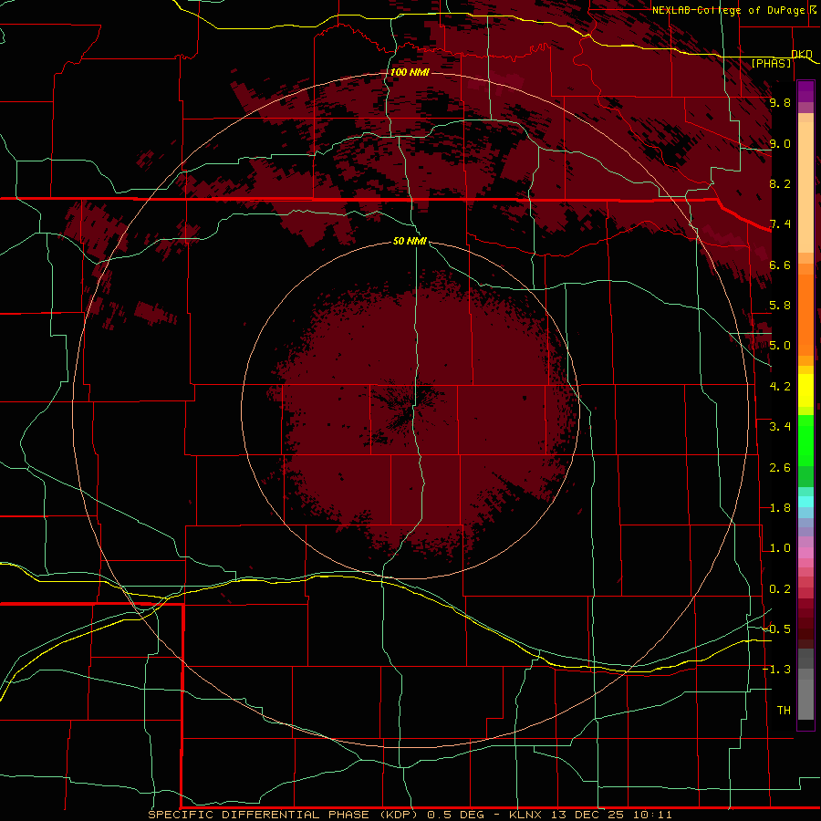Click the 5.0 value on color scale
821x821 pixels.
pos(780,346)
